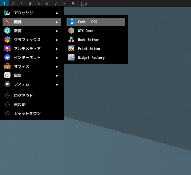Click the colorful グラフィックス graphics icon
191x175 pixels.
[x=7, y=39]
